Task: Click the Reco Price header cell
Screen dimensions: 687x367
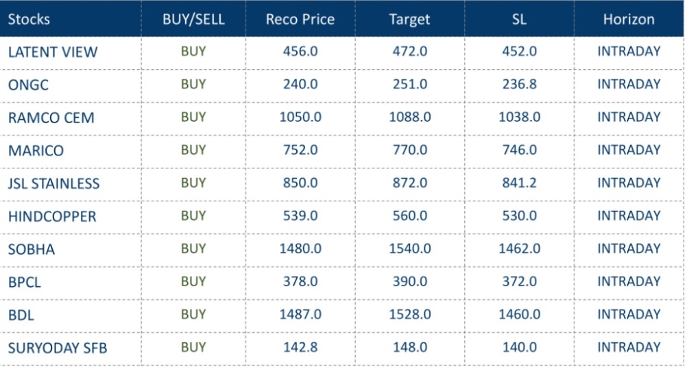Action: (300, 19)
